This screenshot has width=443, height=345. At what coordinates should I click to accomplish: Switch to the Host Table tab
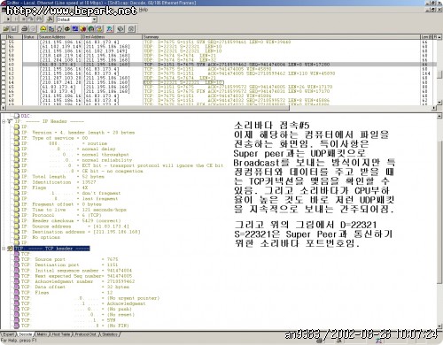[x=60, y=334]
